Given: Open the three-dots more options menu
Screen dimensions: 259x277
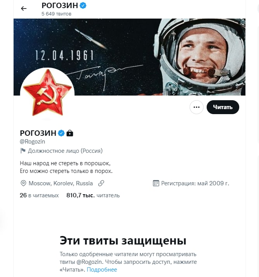Looking at the screenshot, I should pyautogui.click(x=197, y=107).
